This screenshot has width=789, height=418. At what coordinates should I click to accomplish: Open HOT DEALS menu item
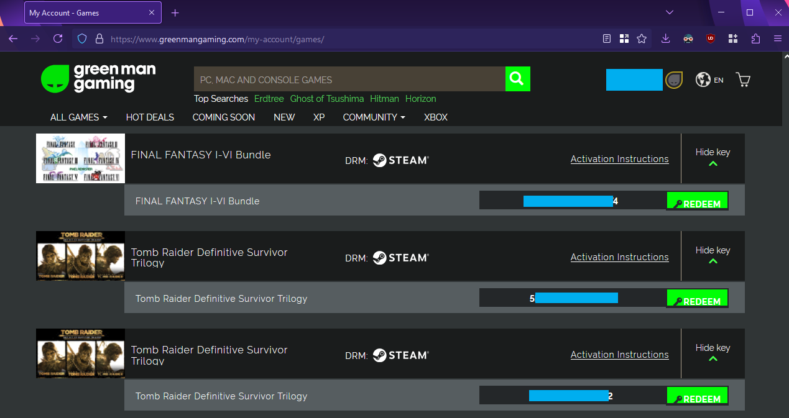(150, 117)
